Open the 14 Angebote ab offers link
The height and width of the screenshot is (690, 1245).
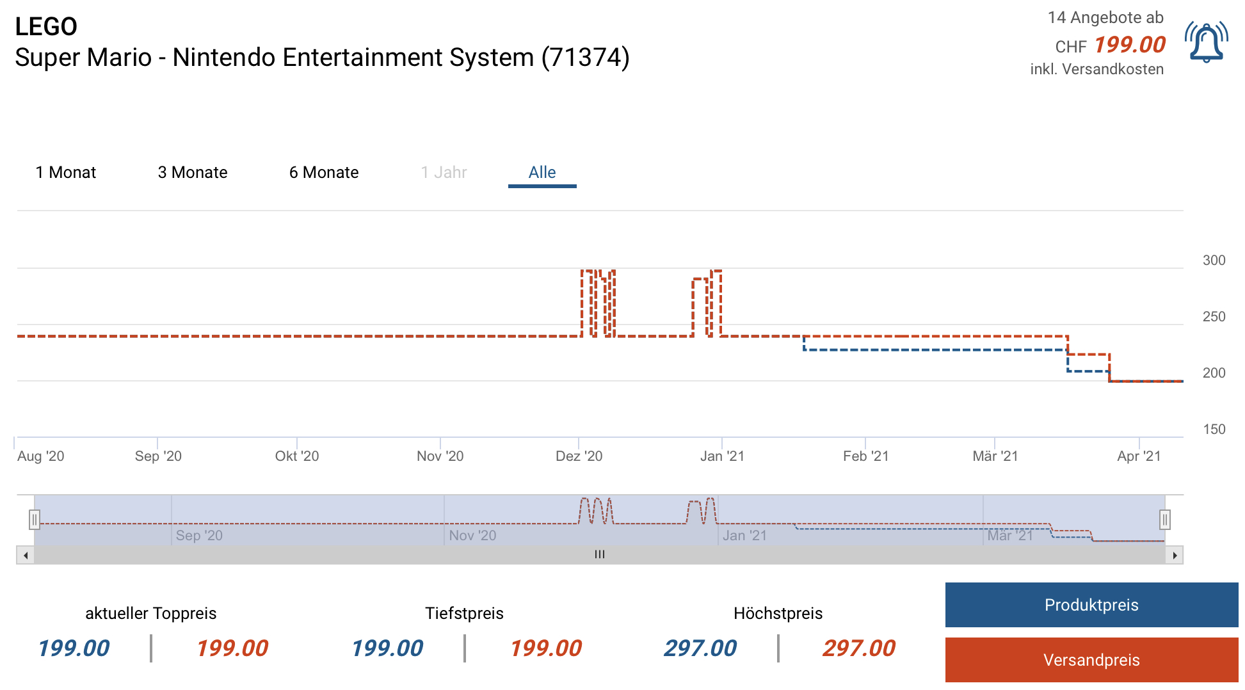pyautogui.click(x=1105, y=18)
